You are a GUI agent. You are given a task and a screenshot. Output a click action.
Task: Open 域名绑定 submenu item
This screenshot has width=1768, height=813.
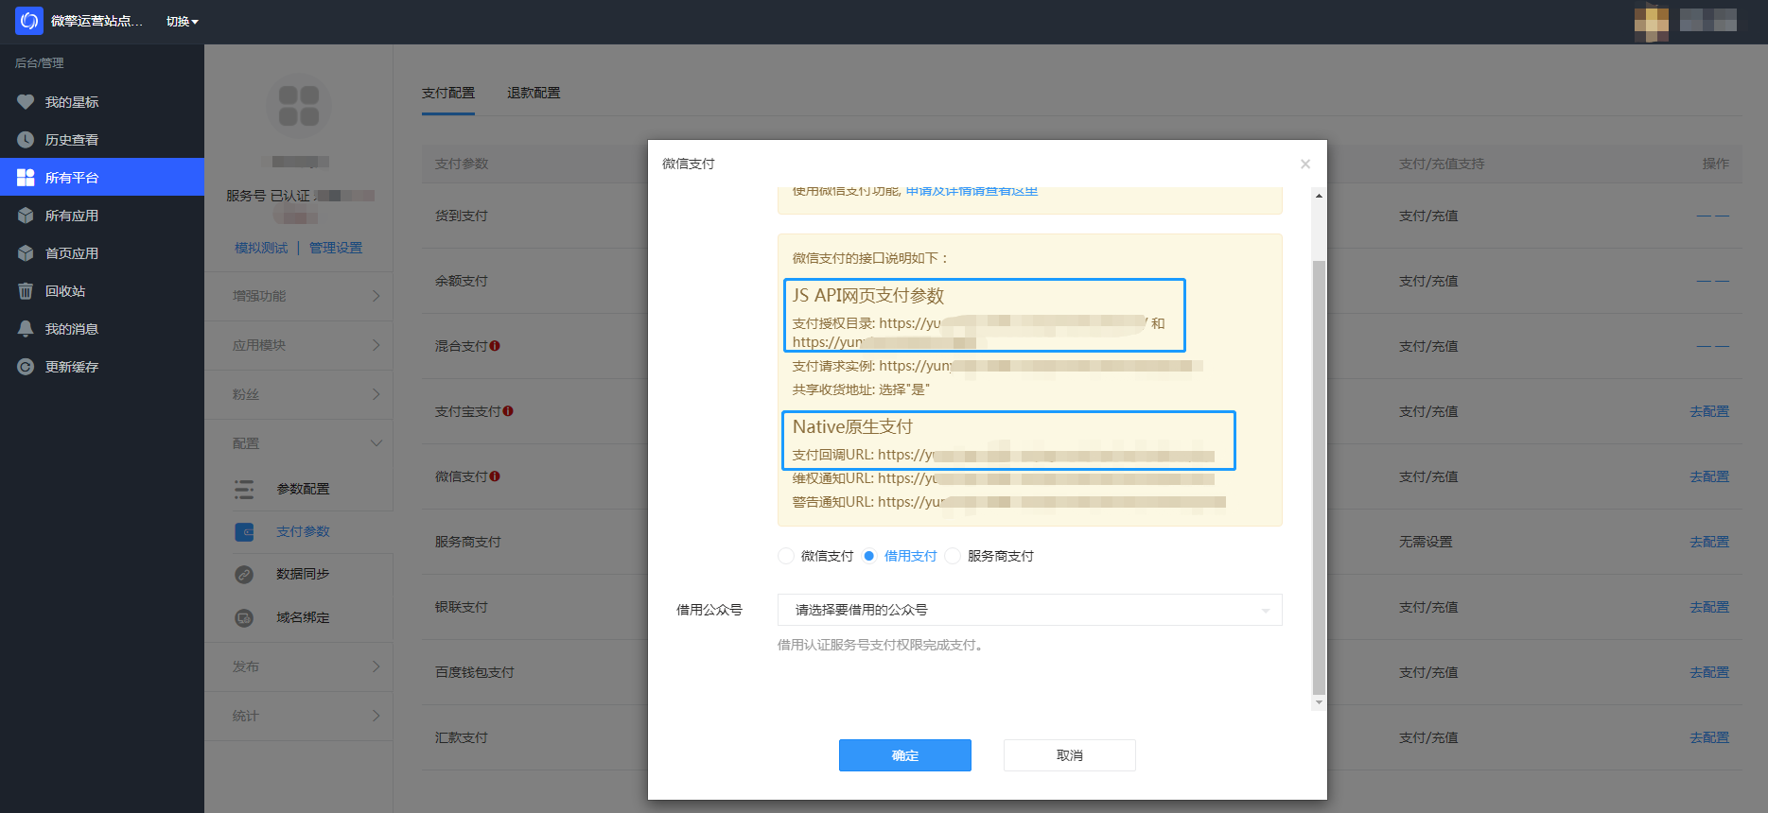tap(303, 617)
